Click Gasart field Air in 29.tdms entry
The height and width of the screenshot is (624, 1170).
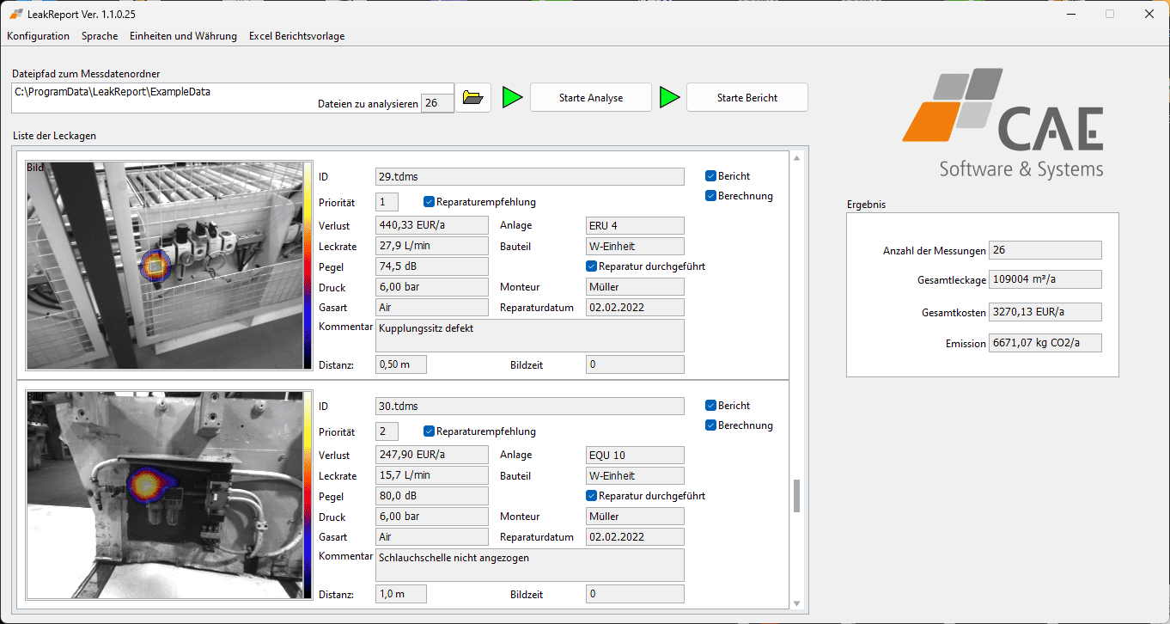tap(431, 307)
